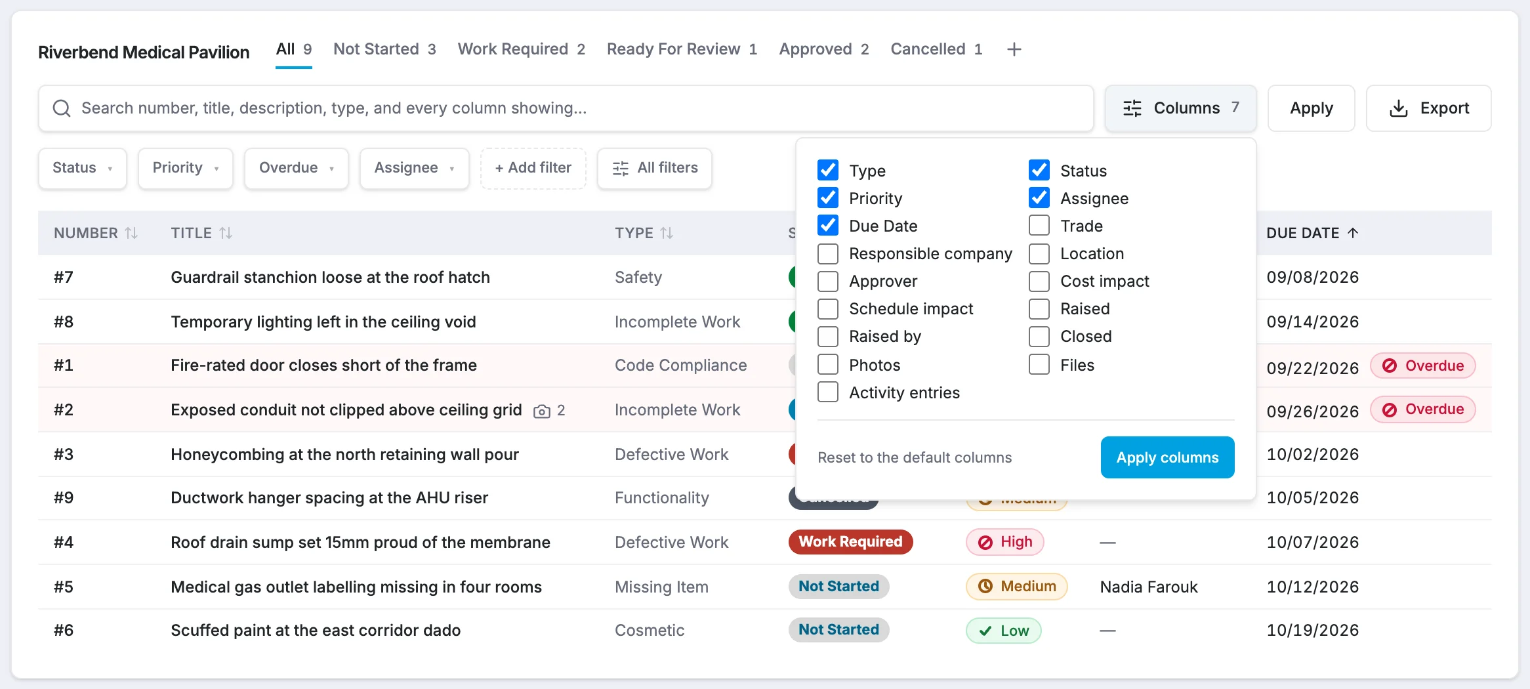The height and width of the screenshot is (689, 1530).
Task: Click the Overdue badge on row #2
Action: (1422, 409)
